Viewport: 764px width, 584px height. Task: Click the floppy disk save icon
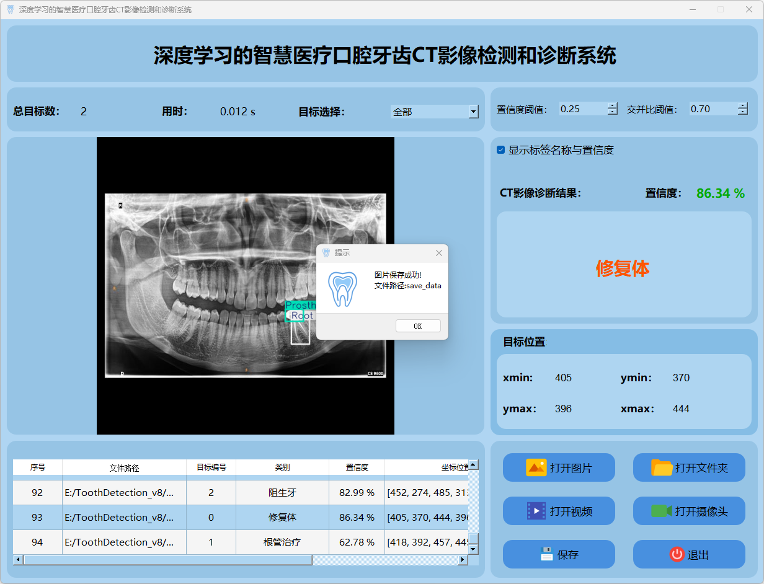[546, 554]
